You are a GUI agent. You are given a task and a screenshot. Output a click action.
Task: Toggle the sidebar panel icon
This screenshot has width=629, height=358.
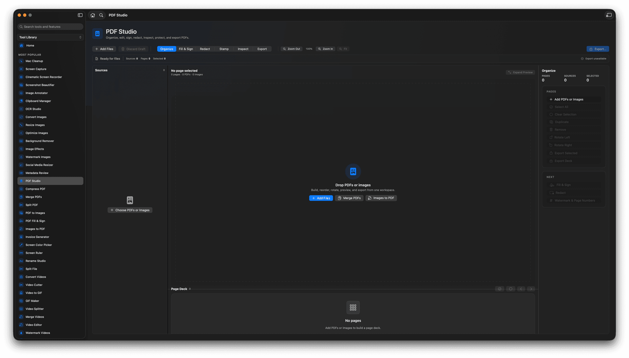tap(80, 15)
